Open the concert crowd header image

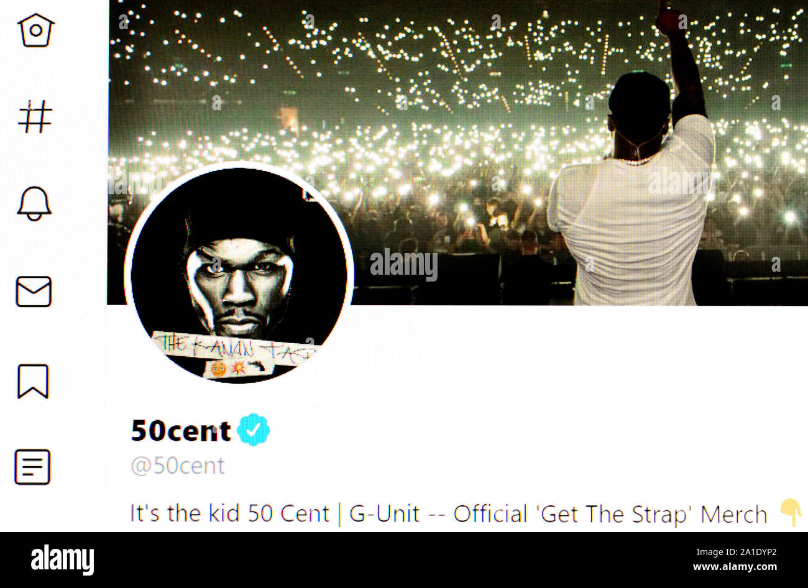(x=458, y=152)
